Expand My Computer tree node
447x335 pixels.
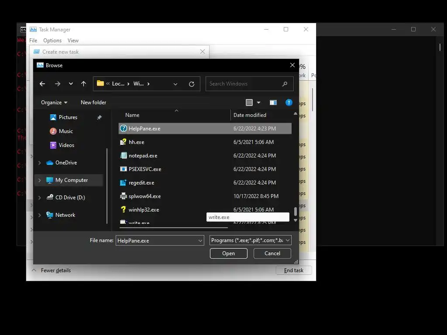coord(40,180)
